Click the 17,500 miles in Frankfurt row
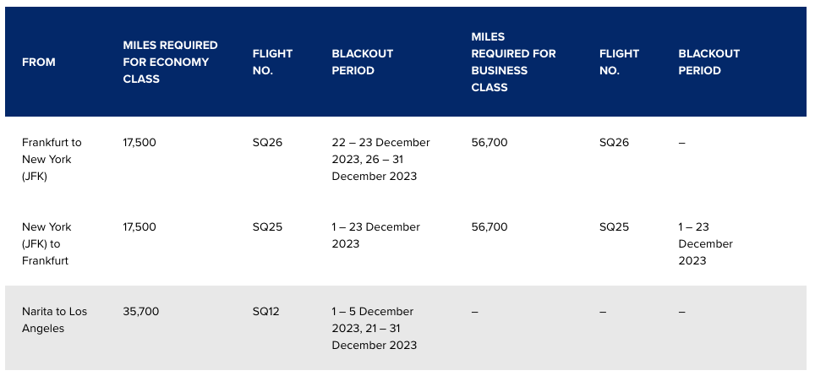 (139, 142)
